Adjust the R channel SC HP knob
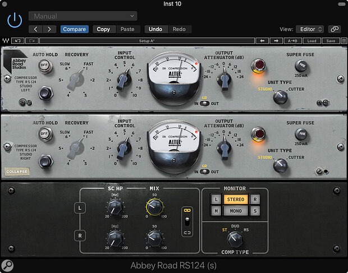Viewport: 348px width, 273px height. 115,238
